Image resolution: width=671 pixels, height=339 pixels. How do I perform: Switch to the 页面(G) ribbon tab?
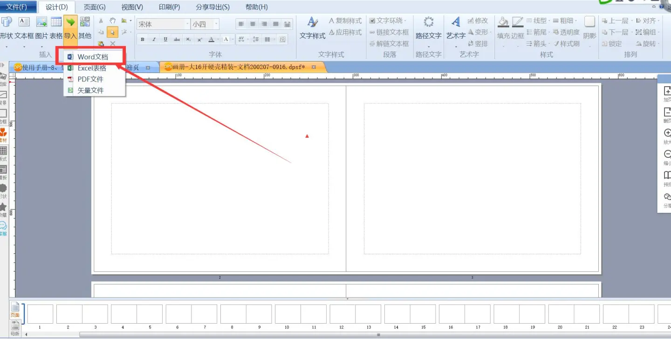click(x=95, y=7)
